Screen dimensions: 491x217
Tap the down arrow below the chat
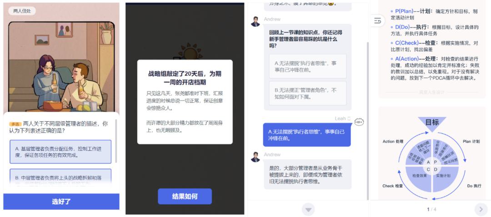tap(308, 209)
